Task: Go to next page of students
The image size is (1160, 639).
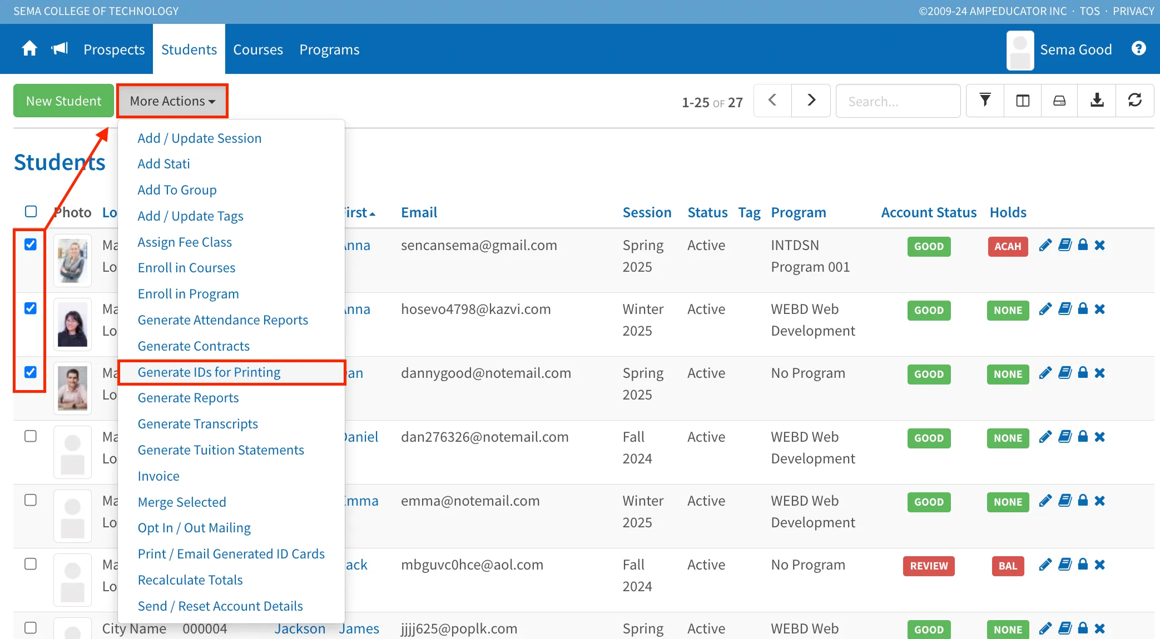Action: point(811,101)
